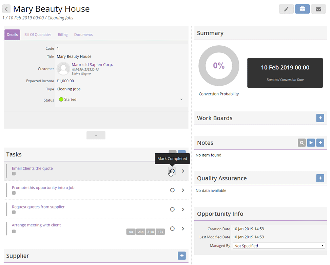Open the Managed By dropdown

click(279, 246)
